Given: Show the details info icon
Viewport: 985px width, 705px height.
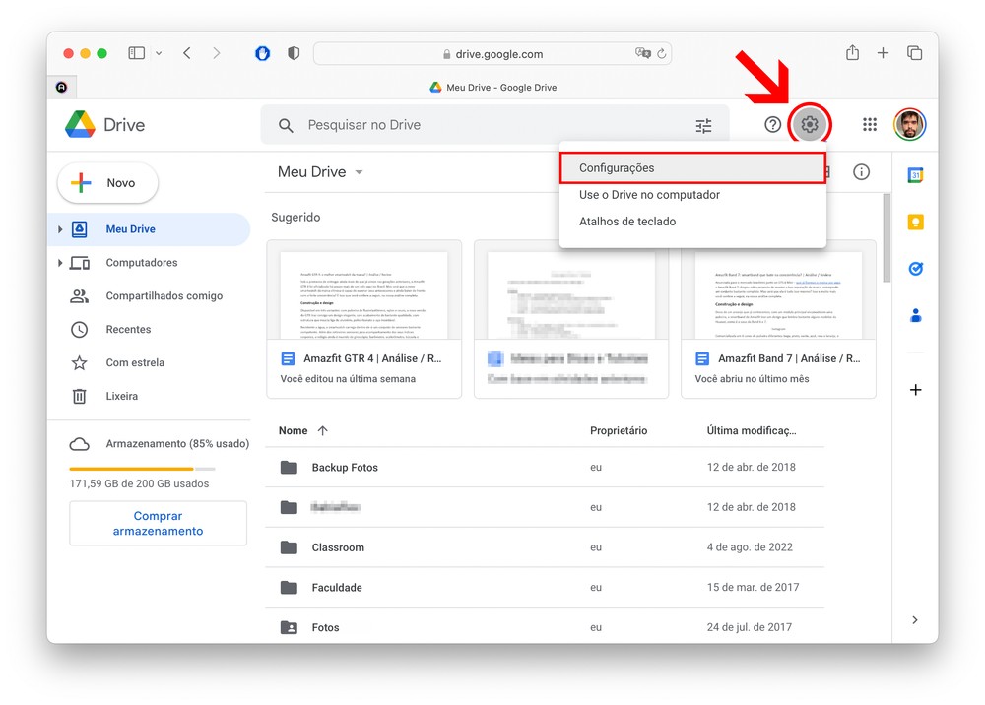Looking at the screenshot, I should (x=861, y=172).
